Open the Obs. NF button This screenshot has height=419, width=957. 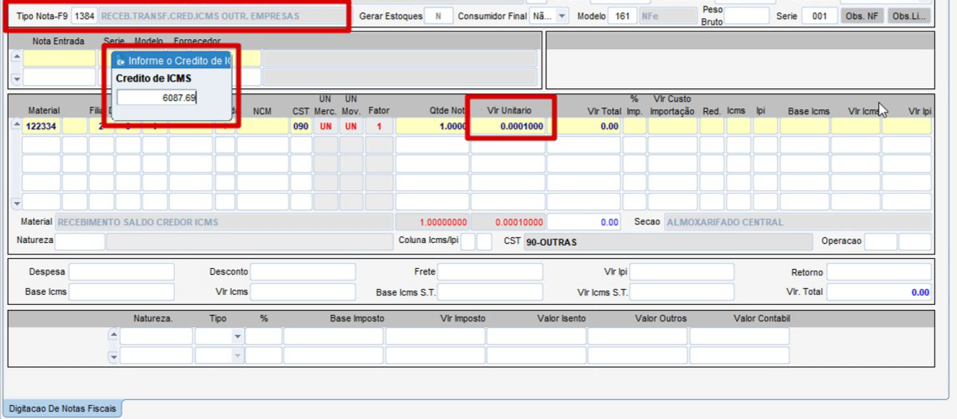tap(862, 16)
